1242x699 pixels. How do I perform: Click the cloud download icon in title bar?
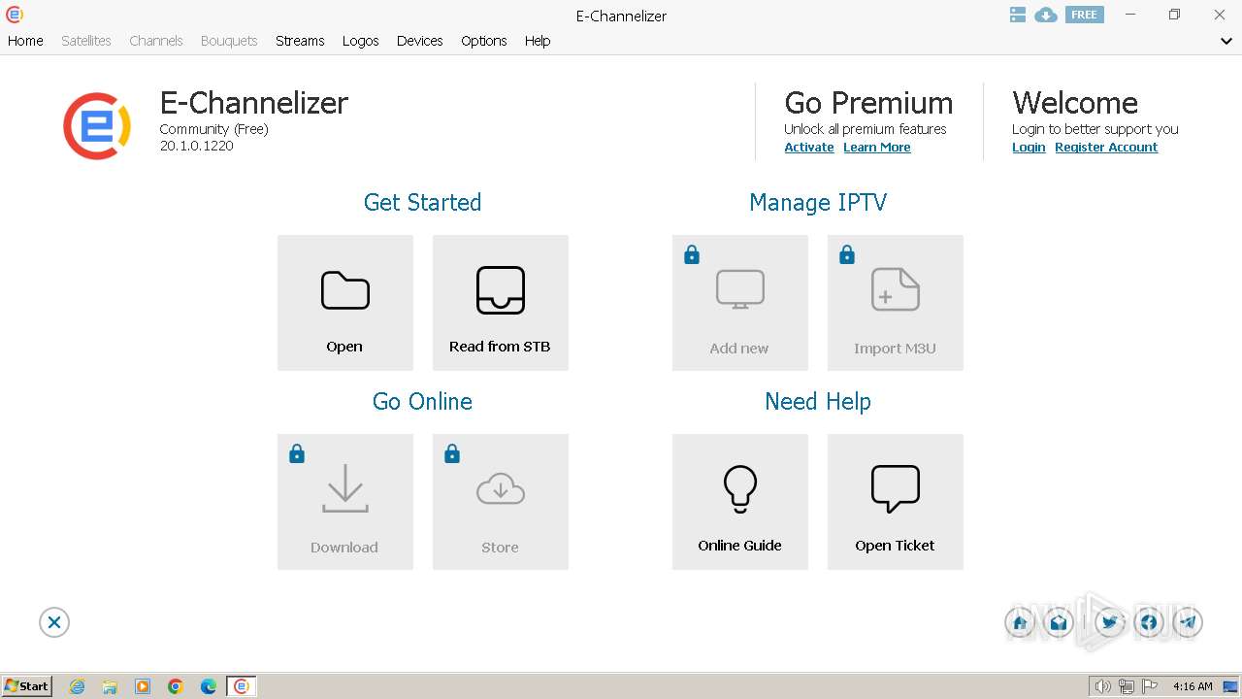click(x=1046, y=15)
